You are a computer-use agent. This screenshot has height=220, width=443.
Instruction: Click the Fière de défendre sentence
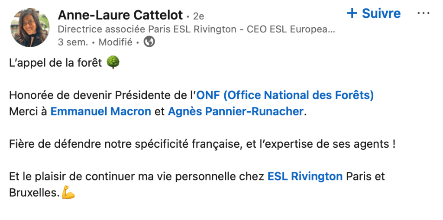202,144
